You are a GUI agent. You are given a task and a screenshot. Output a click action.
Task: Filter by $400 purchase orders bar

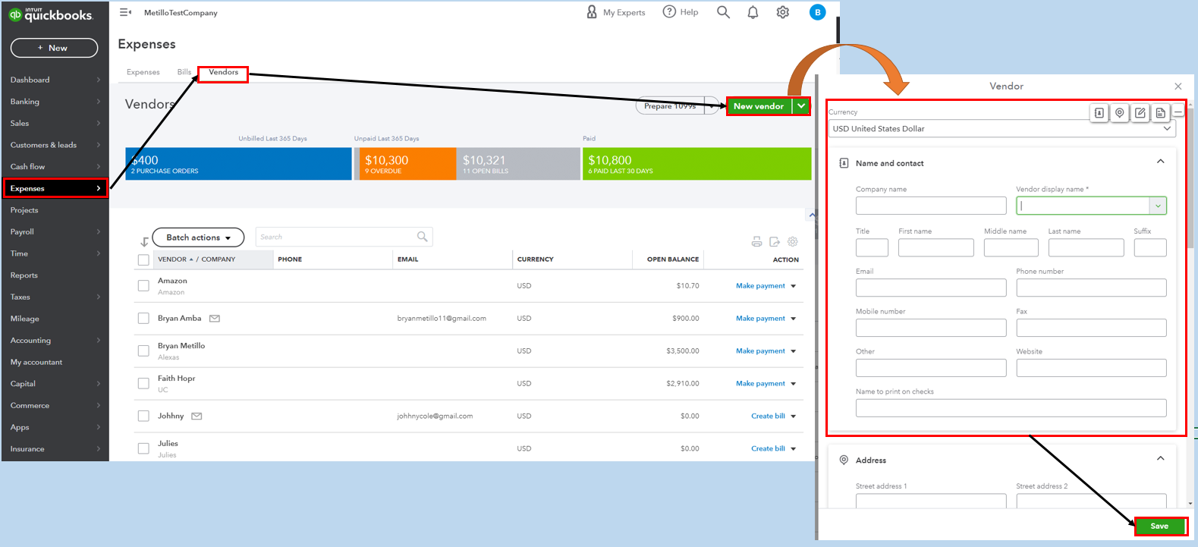click(238, 164)
